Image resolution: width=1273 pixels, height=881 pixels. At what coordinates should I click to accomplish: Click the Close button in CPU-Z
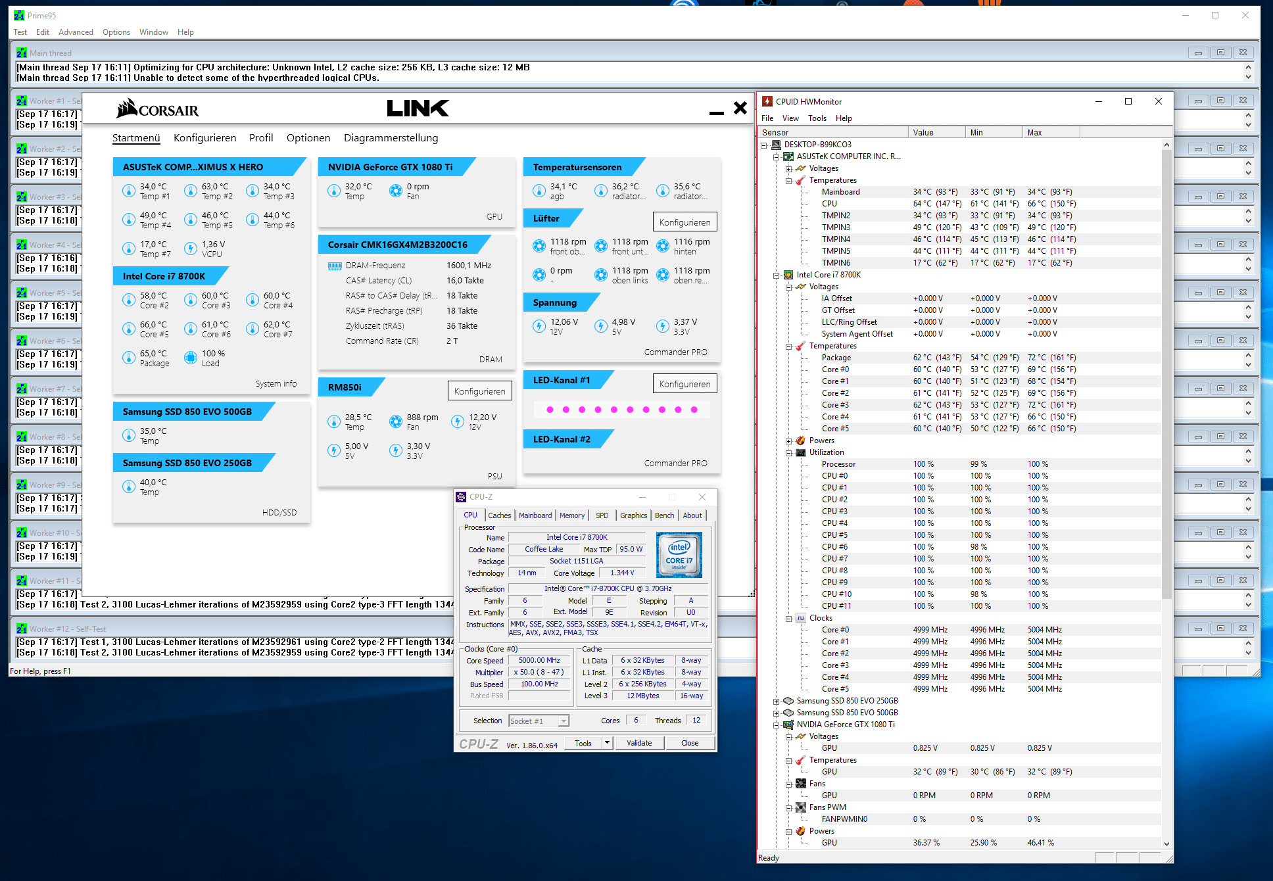pos(690,743)
